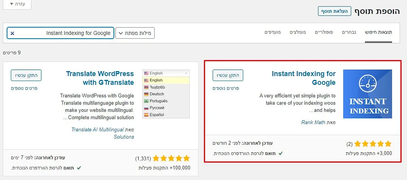Click the 9 פריטים items count text
Image resolution: width=407 pixels, height=180 pixels.
click(12, 53)
